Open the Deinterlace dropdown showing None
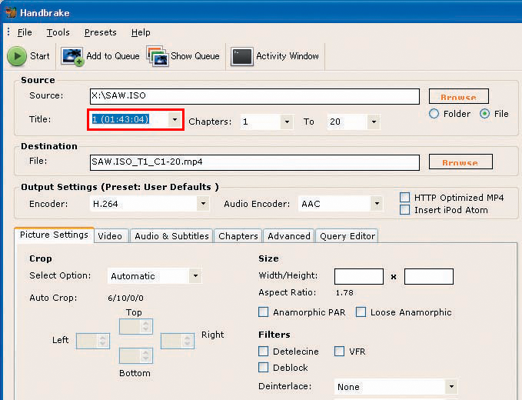The width and height of the screenshot is (522, 400). 396,387
